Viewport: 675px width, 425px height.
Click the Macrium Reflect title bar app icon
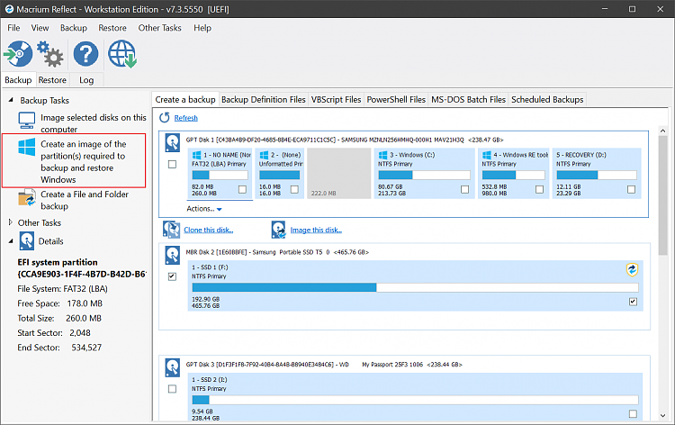[9, 9]
